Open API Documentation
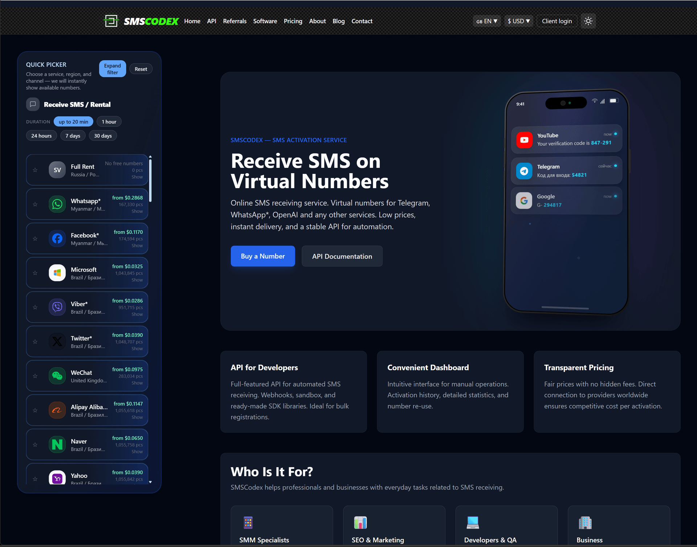697x547 pixels. tap(342, 256)
